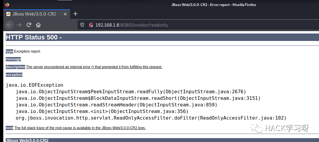Click the forward navigation arrow

coord(19,25)
